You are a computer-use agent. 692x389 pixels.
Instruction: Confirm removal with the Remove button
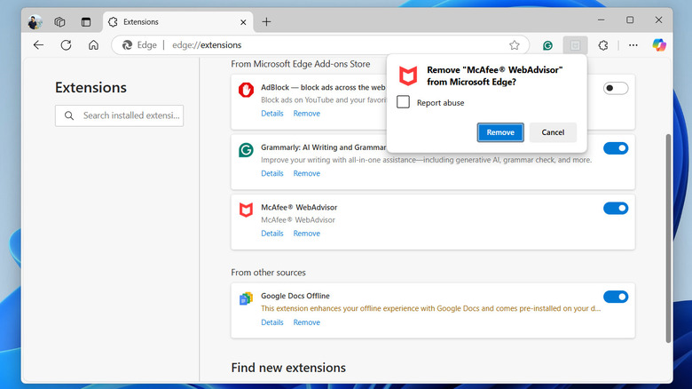pyautogui.click(x=500, y=132)
